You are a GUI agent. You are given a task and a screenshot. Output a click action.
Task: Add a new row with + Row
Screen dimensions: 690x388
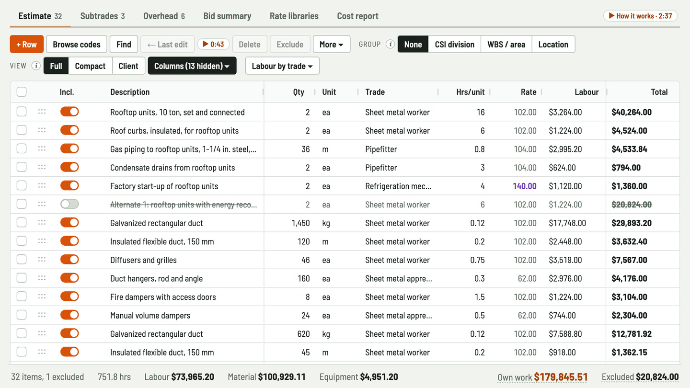[27, 44]
